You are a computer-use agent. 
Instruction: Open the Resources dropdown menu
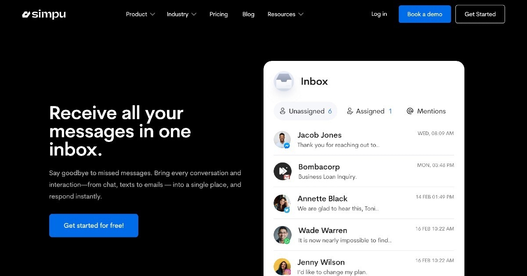click(x=285, y=14)
